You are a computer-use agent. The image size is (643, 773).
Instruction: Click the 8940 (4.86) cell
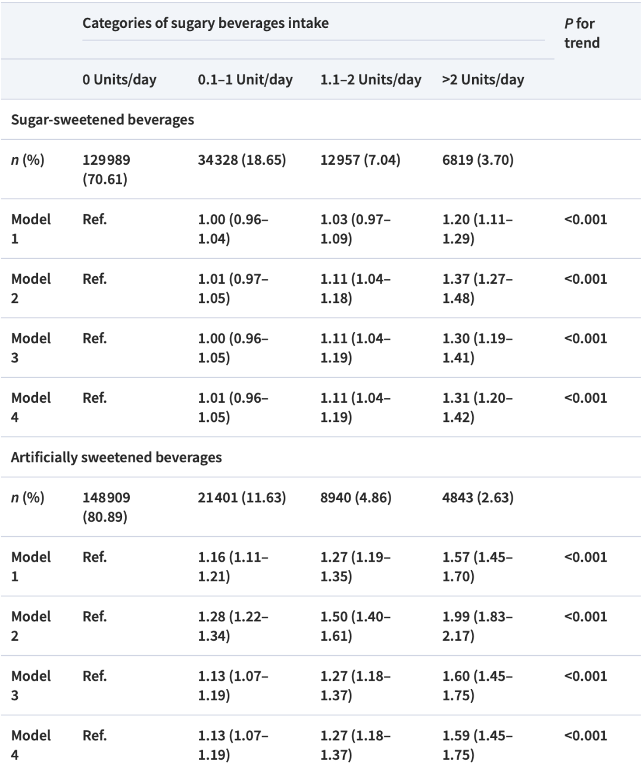[356, 497]
